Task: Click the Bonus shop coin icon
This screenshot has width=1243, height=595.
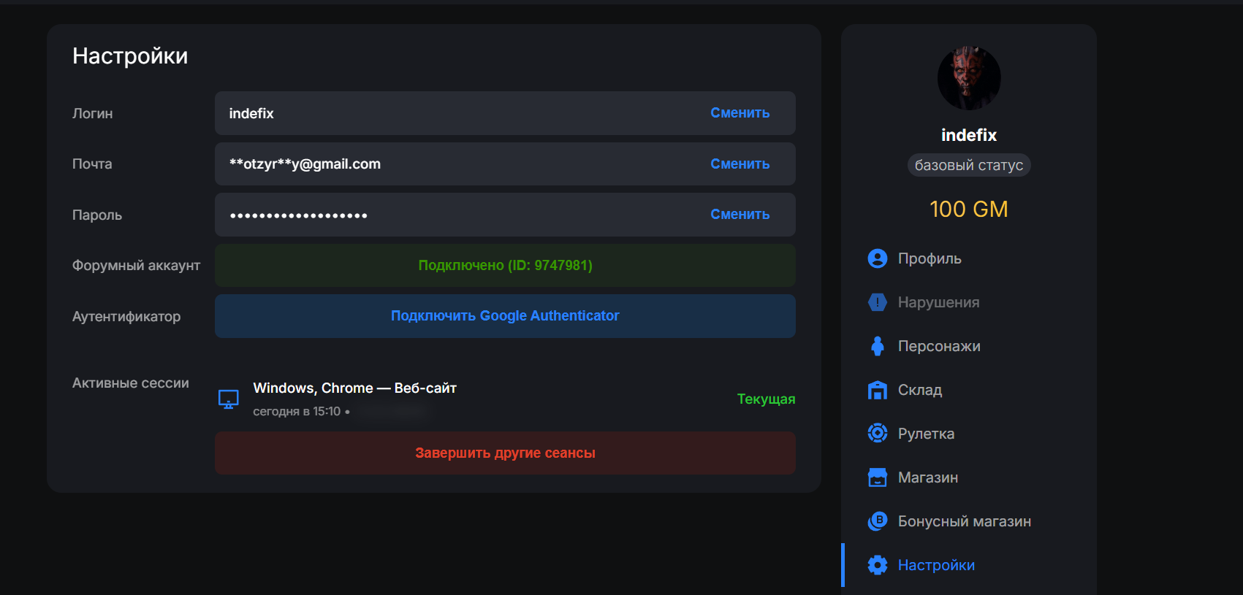Action: pos(877,521)
